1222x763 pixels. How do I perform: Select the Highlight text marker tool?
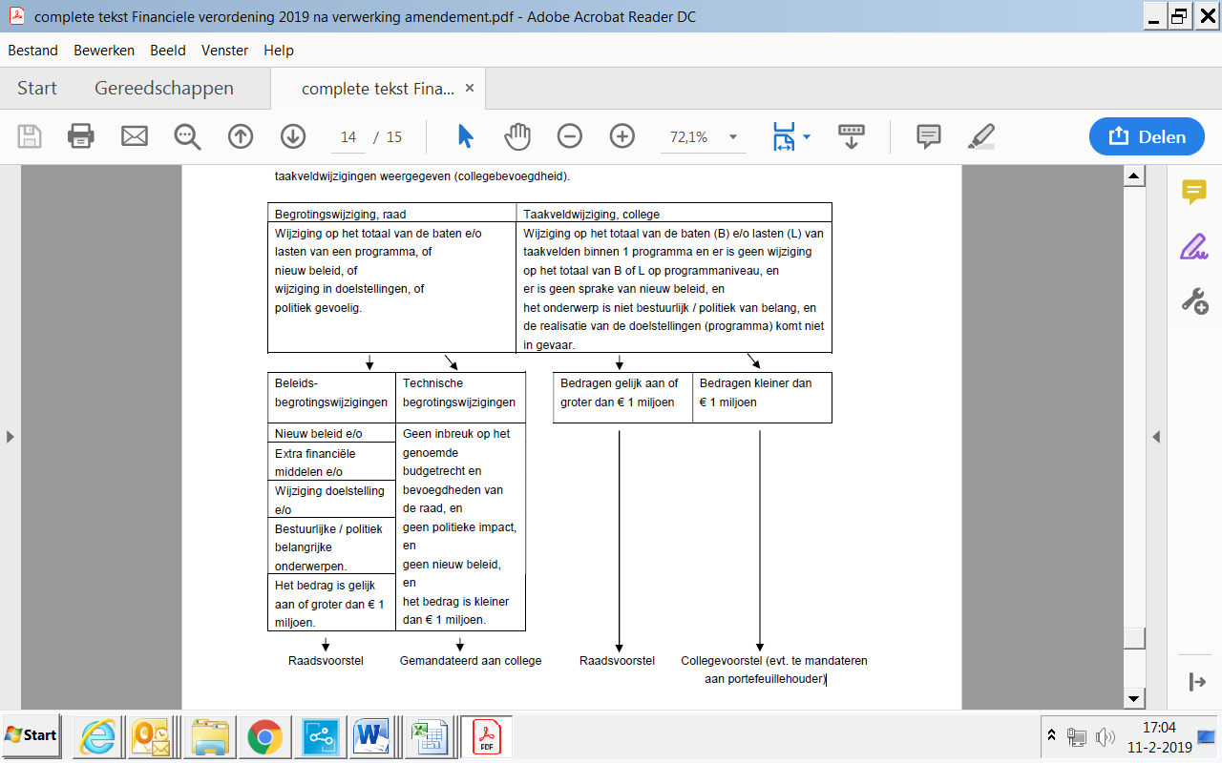click(x=980, y=136)
